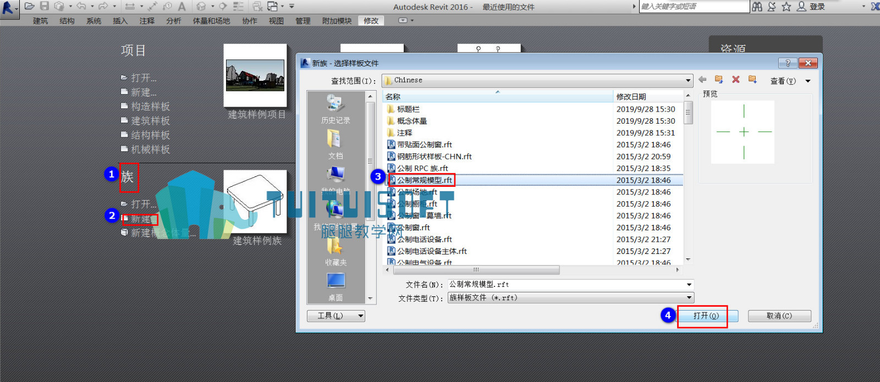Click the 建筑样例项目 thumbnail
880x382 pixels.
pyautogui.click(x=255, y=75)
